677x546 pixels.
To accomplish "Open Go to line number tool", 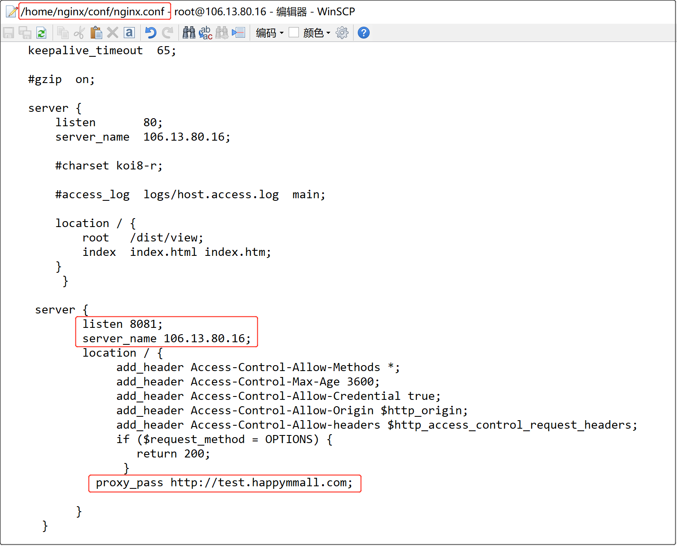I will (x=239, y=33).
